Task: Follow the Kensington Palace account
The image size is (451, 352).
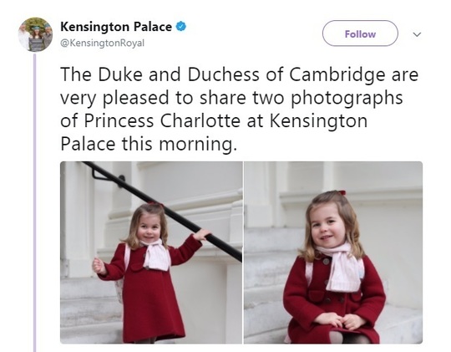Action: click(360, 33)
